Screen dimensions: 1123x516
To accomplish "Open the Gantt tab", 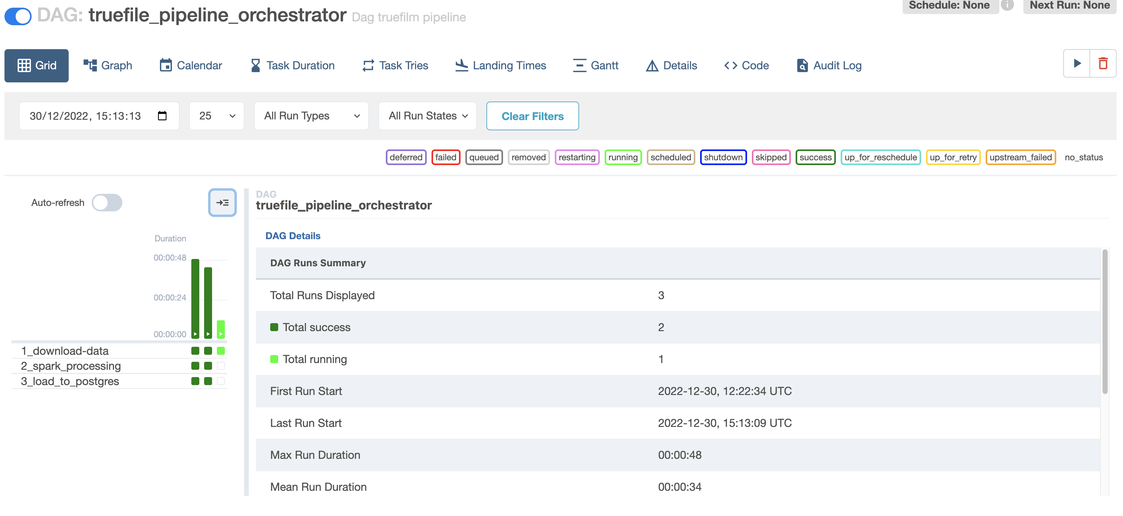I will (595, 65).
